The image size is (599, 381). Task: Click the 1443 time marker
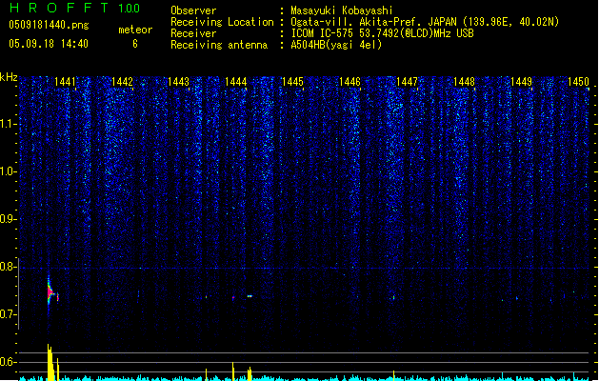(179, 82)
